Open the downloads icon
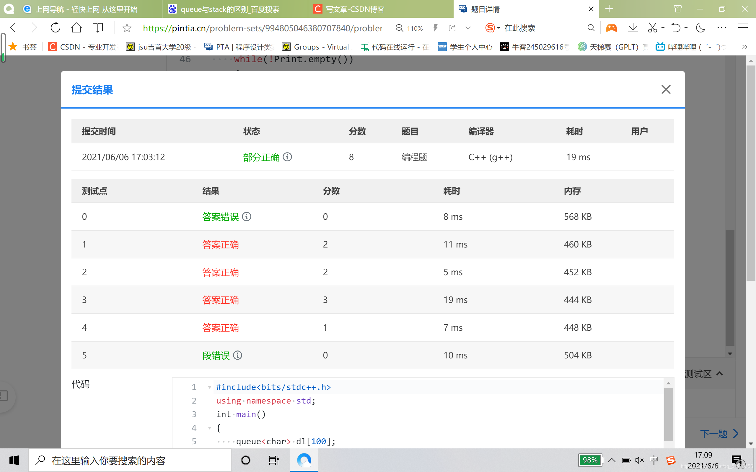This screenshot has height=472, width=756. tap(633, 28)
